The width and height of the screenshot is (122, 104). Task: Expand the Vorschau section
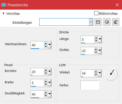click(x=4, y=13)
